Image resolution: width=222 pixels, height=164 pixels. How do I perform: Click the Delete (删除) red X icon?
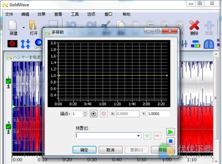pos(194,25)
